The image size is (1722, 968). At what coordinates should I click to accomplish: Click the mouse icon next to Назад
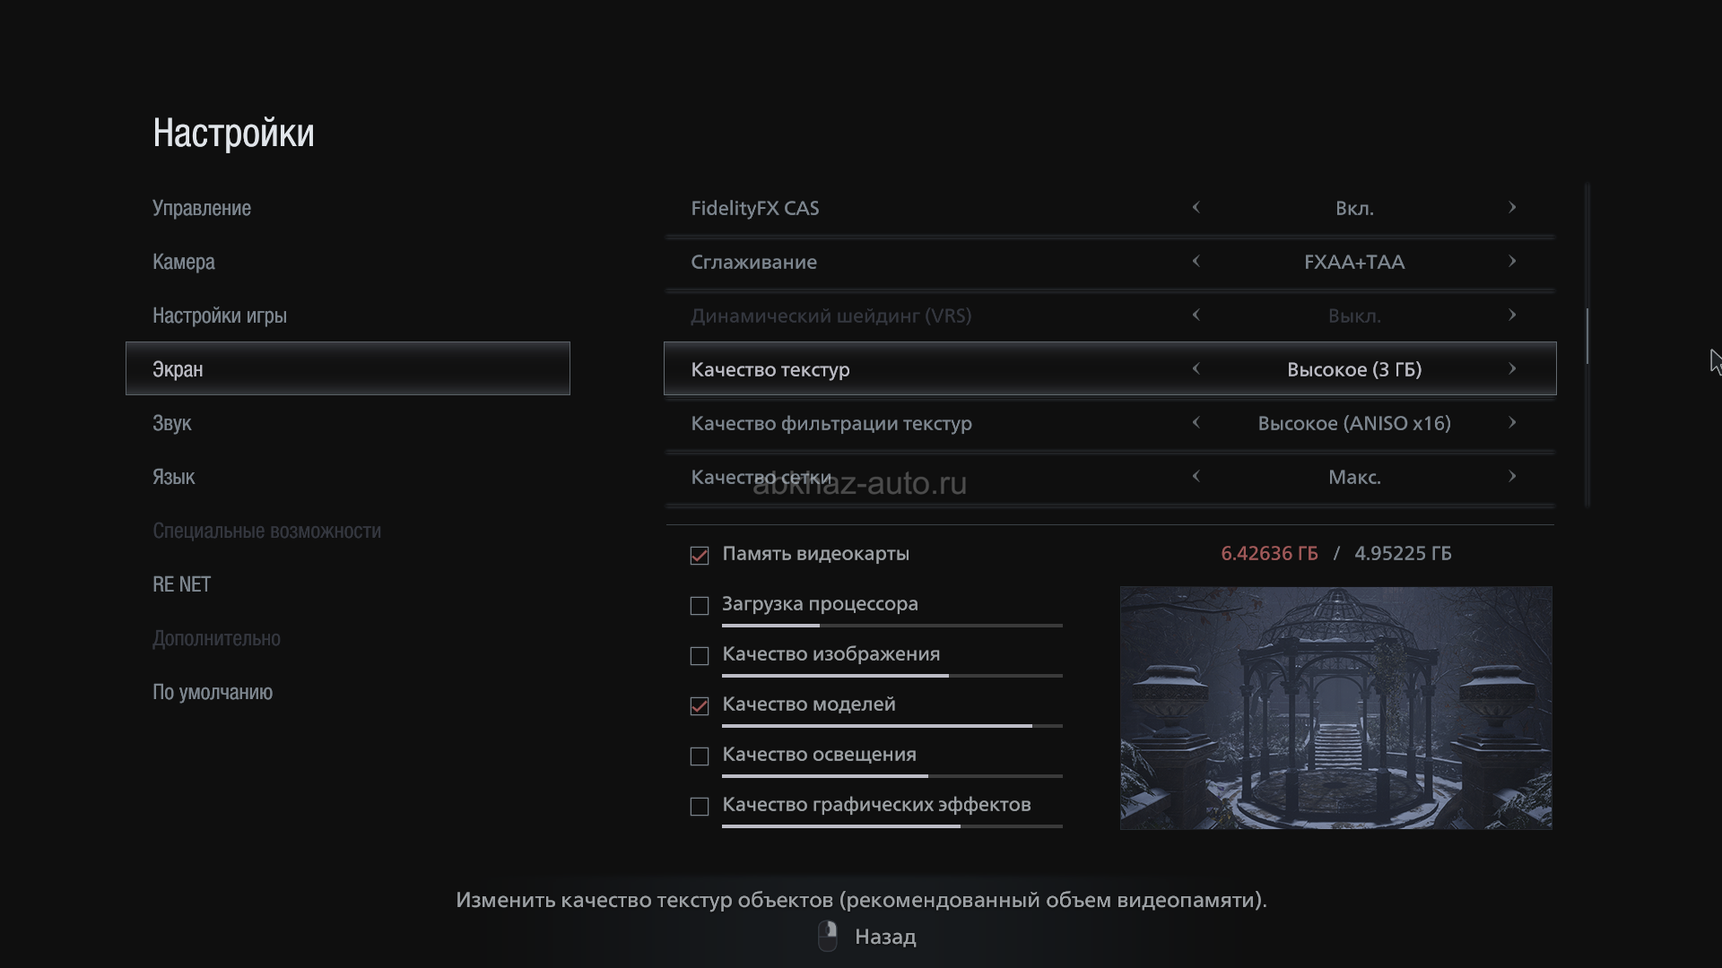[x=828, y=937]
